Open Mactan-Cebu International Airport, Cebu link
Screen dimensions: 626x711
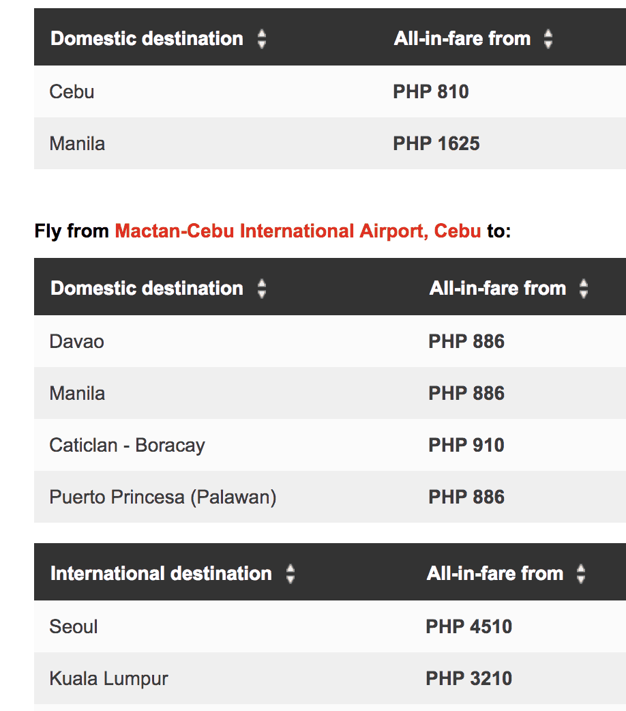(x=298, y=231)
